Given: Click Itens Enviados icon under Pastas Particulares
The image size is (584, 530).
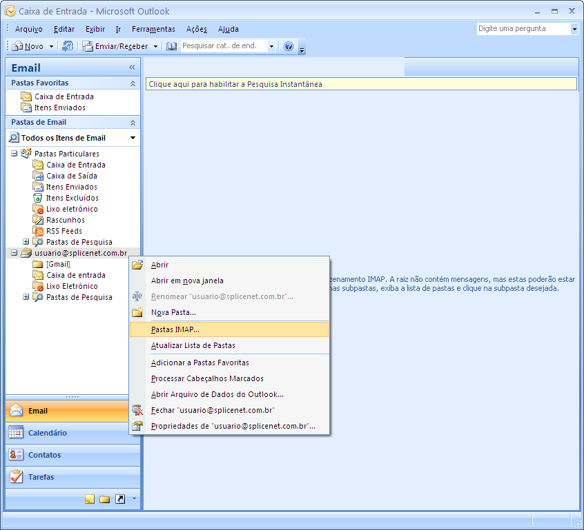Looking at the screenshot, I should [x=37, y=187].
